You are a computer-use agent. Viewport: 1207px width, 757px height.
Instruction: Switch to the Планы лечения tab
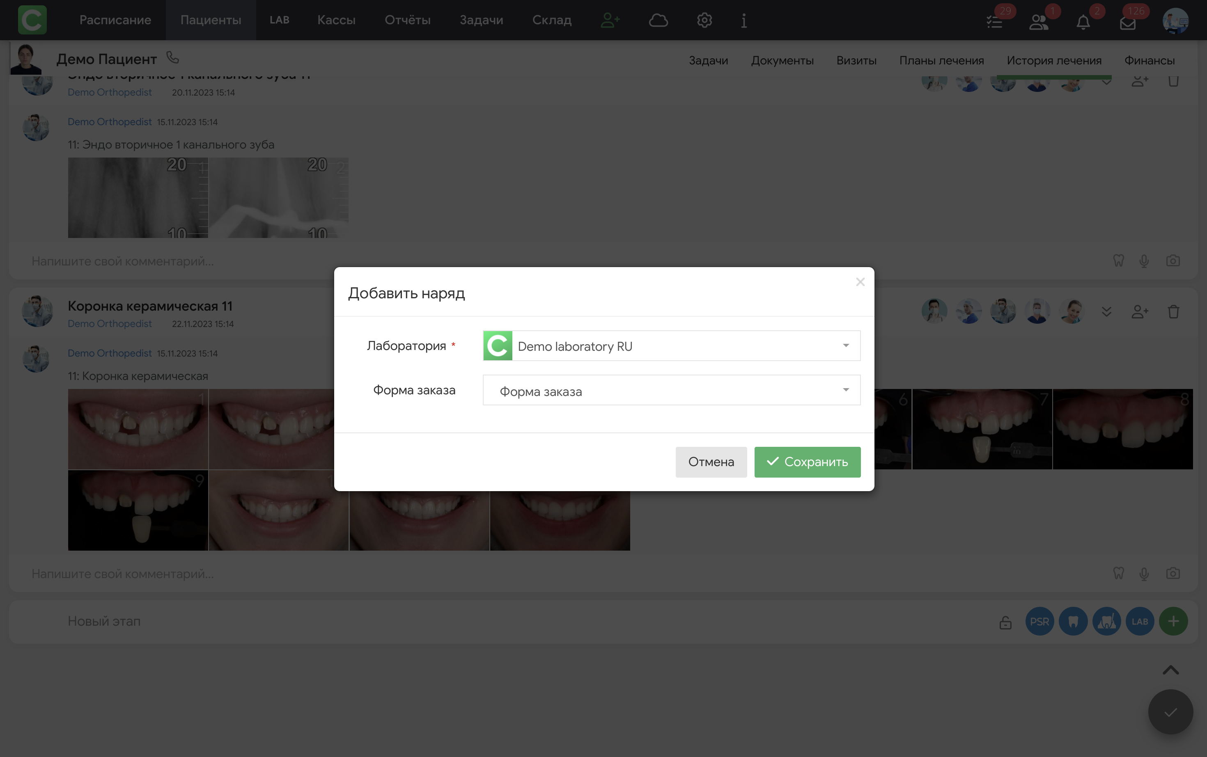point(941,61)
